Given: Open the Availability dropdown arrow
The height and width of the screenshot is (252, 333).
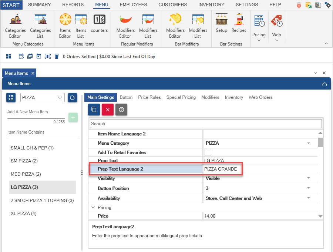Looking at the screenshot, I should tap(309, 198).
